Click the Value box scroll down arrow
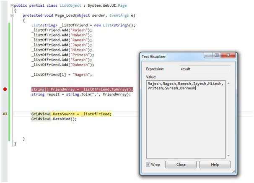254x183 pixels. [x=228, y=156]
